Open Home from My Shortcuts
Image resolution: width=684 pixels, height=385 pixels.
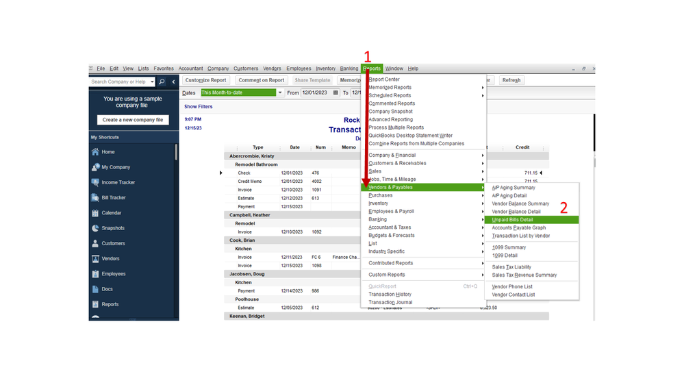click(x=107, y=152)
